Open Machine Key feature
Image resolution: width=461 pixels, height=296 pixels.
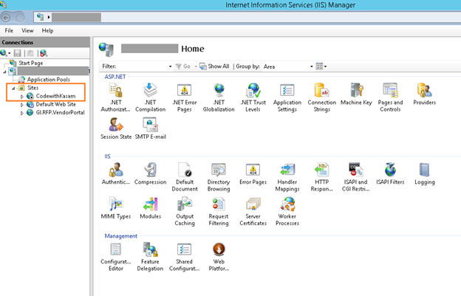(x=356, y=94)
